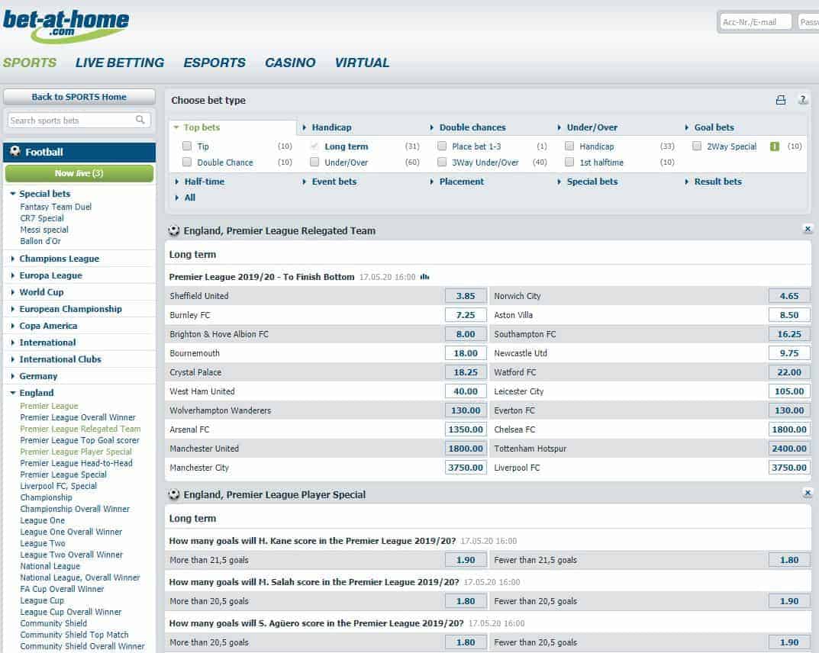Image resolution: width=819 pixels, height=653 pixels.
Task: Switch to the CASINO tab
Action: pyautogui.click(x=290, y=63)
